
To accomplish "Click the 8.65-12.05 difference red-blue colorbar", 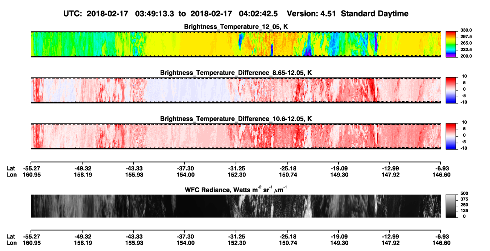I will tap(451, 90).
